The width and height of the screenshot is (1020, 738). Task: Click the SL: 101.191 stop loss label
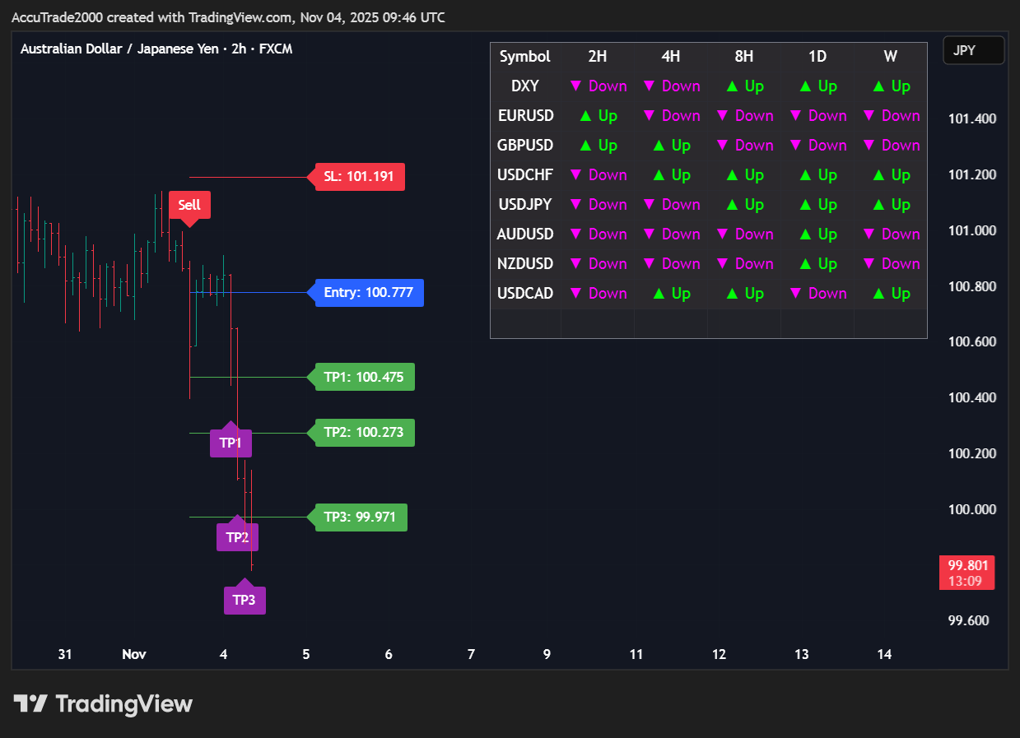[360, 177]
